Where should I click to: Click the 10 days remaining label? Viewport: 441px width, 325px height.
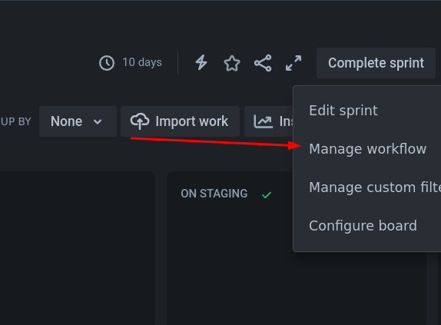coord(142,62)
